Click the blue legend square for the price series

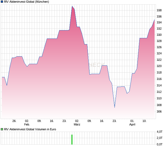pyautogui.click(x=2, y=2)
